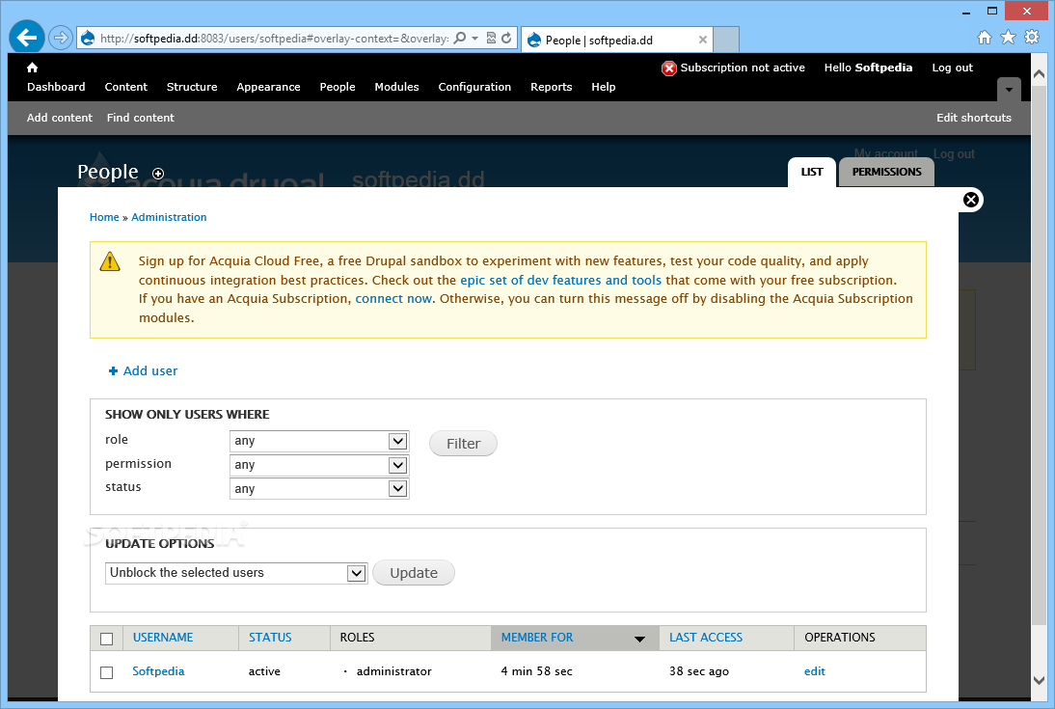
Task: Open Configuration in admin menu
Action: [474, 87]
